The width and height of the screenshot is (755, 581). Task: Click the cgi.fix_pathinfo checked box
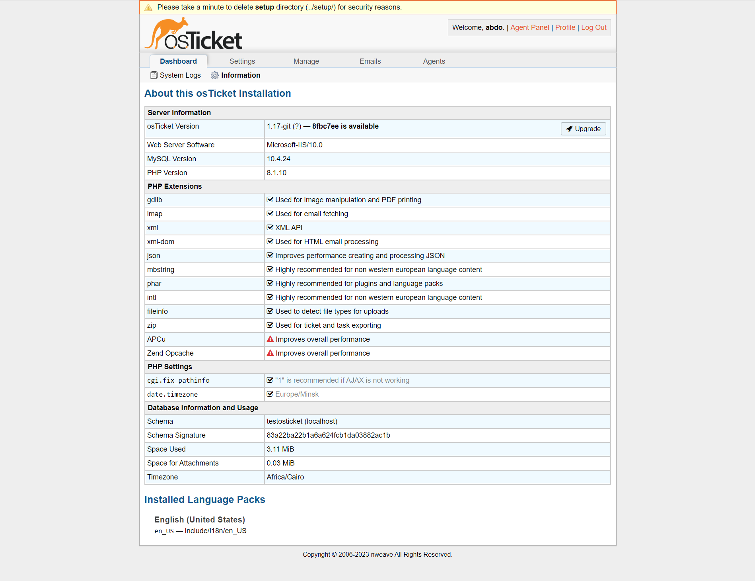click(x=270, y=380)
